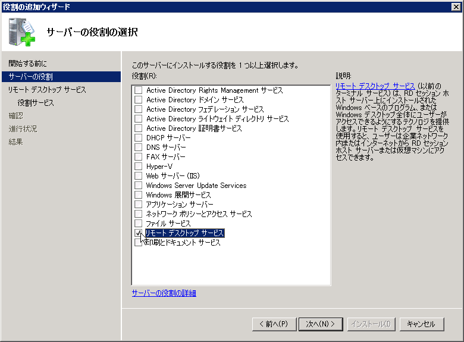Select the アプリケーション サーバー row label
464x342 pixels.
point(179,205)
